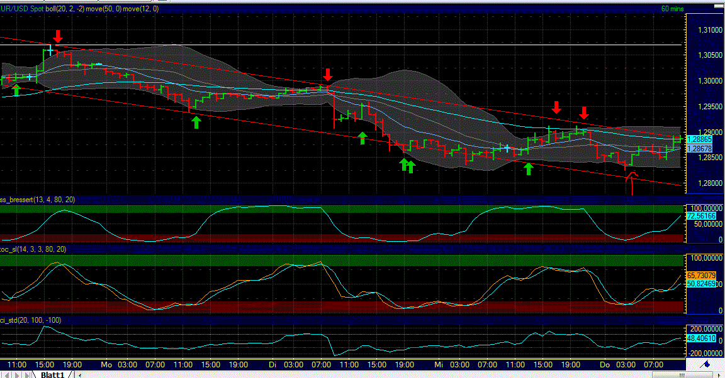Click the cyan stochastic value 50,82469
The image size is (725, 378).
[702, 284]
